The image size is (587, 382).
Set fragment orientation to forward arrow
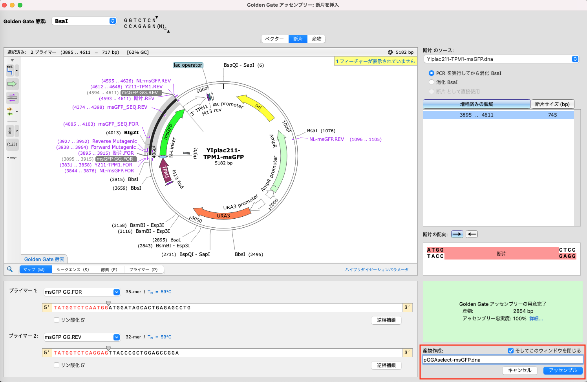pos(457,234)
